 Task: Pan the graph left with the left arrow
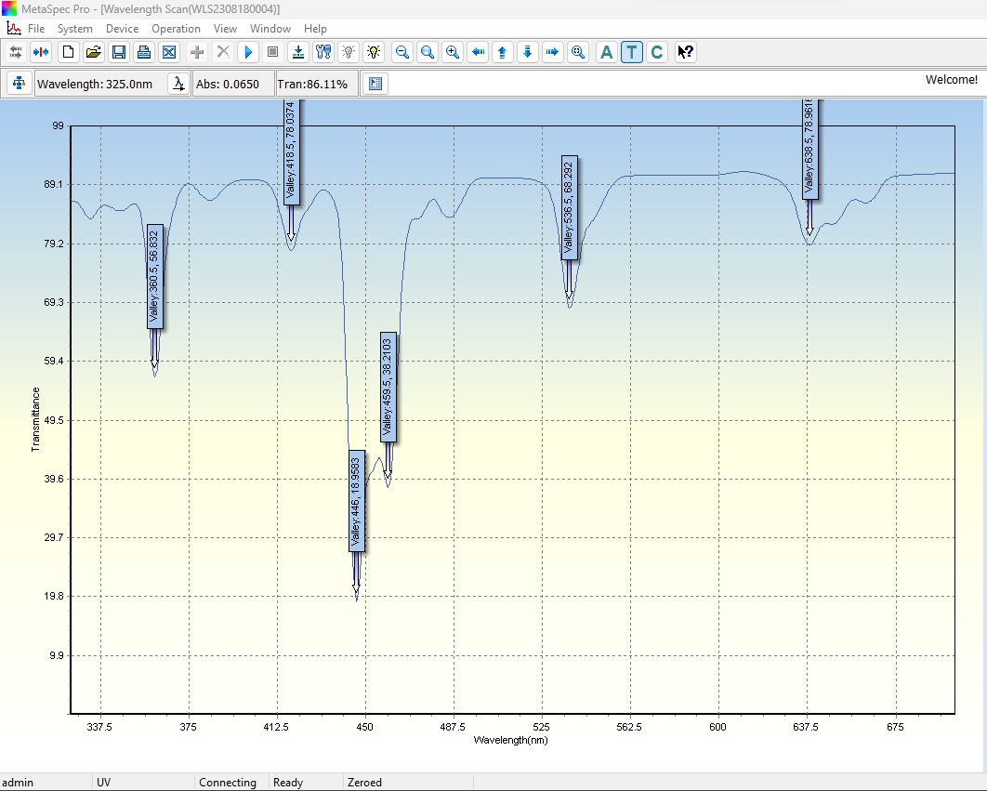(x=478, y=52)
